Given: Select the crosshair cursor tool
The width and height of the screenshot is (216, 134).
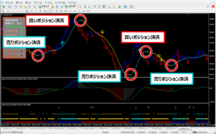Looking at the screenshot, I should 8,11.
